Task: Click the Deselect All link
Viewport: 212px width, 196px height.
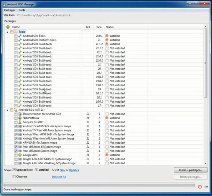Action: tap(59, 177)
